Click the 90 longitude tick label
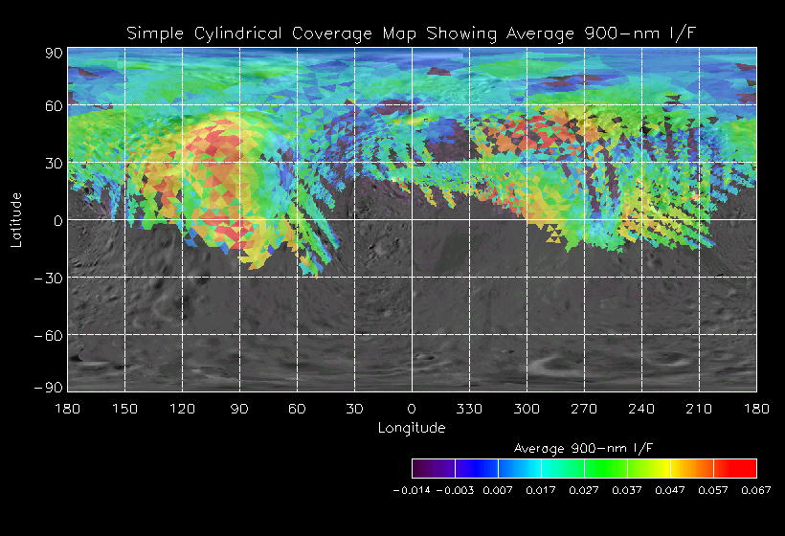785x536 pixels. pos(239,409)
